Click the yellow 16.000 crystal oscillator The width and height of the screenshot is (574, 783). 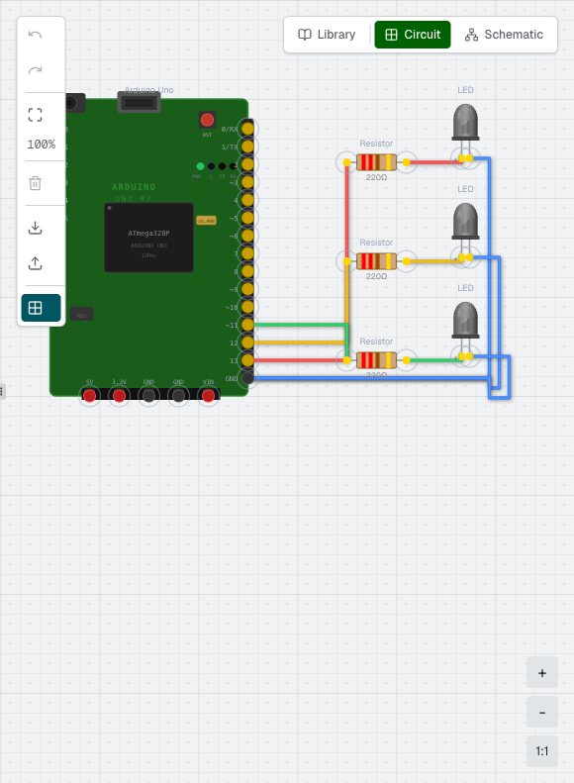(206, 220)
